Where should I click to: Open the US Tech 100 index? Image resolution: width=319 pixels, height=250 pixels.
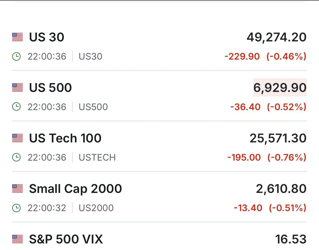(65, 138)
